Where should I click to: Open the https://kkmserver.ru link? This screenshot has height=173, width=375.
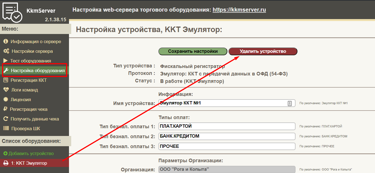tap(239, 10)
